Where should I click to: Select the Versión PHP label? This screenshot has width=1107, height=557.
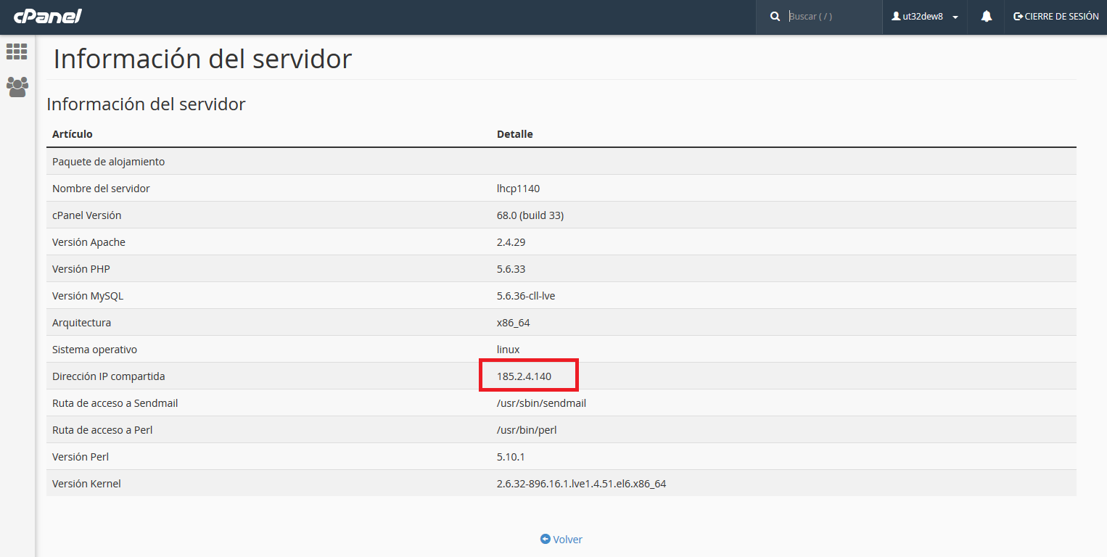pos(81,269)
